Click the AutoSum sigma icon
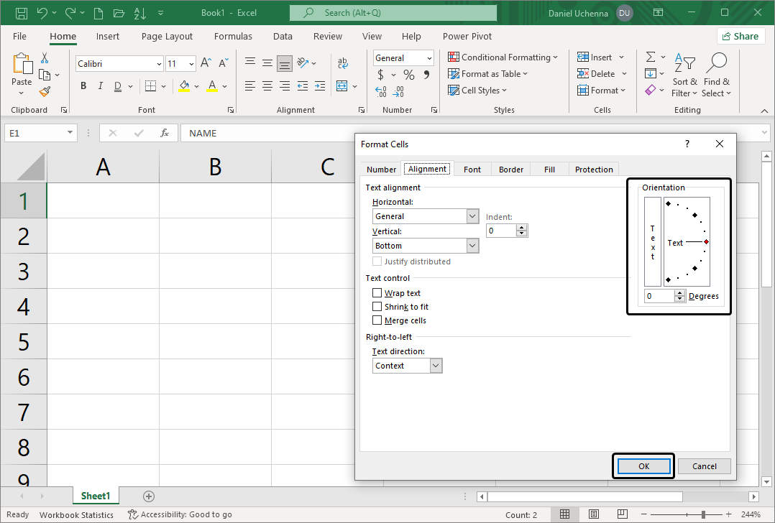775x523 pixels. coord(650,57)
